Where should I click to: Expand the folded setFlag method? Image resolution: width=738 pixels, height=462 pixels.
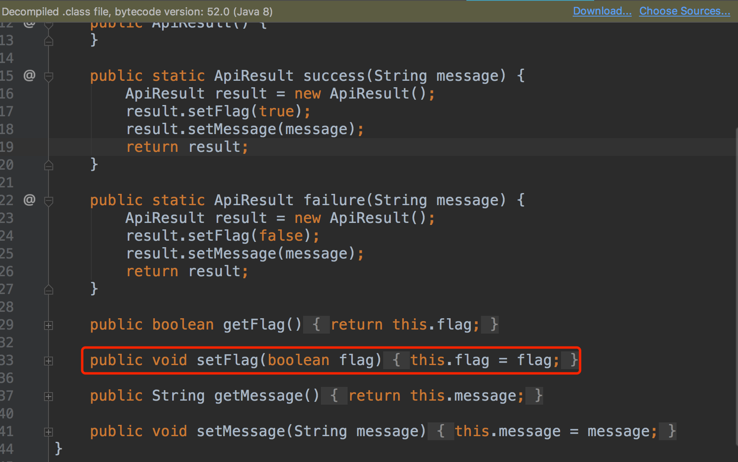[x=48, y=361]
